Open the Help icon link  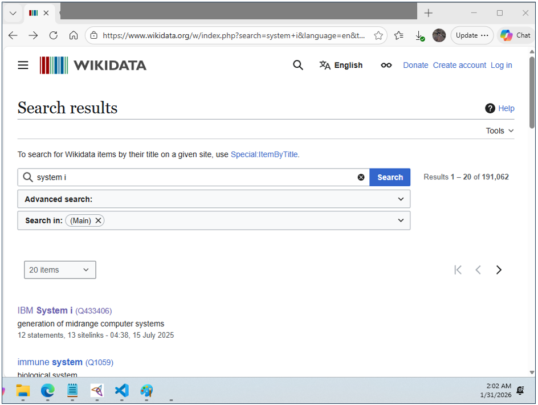490,108
